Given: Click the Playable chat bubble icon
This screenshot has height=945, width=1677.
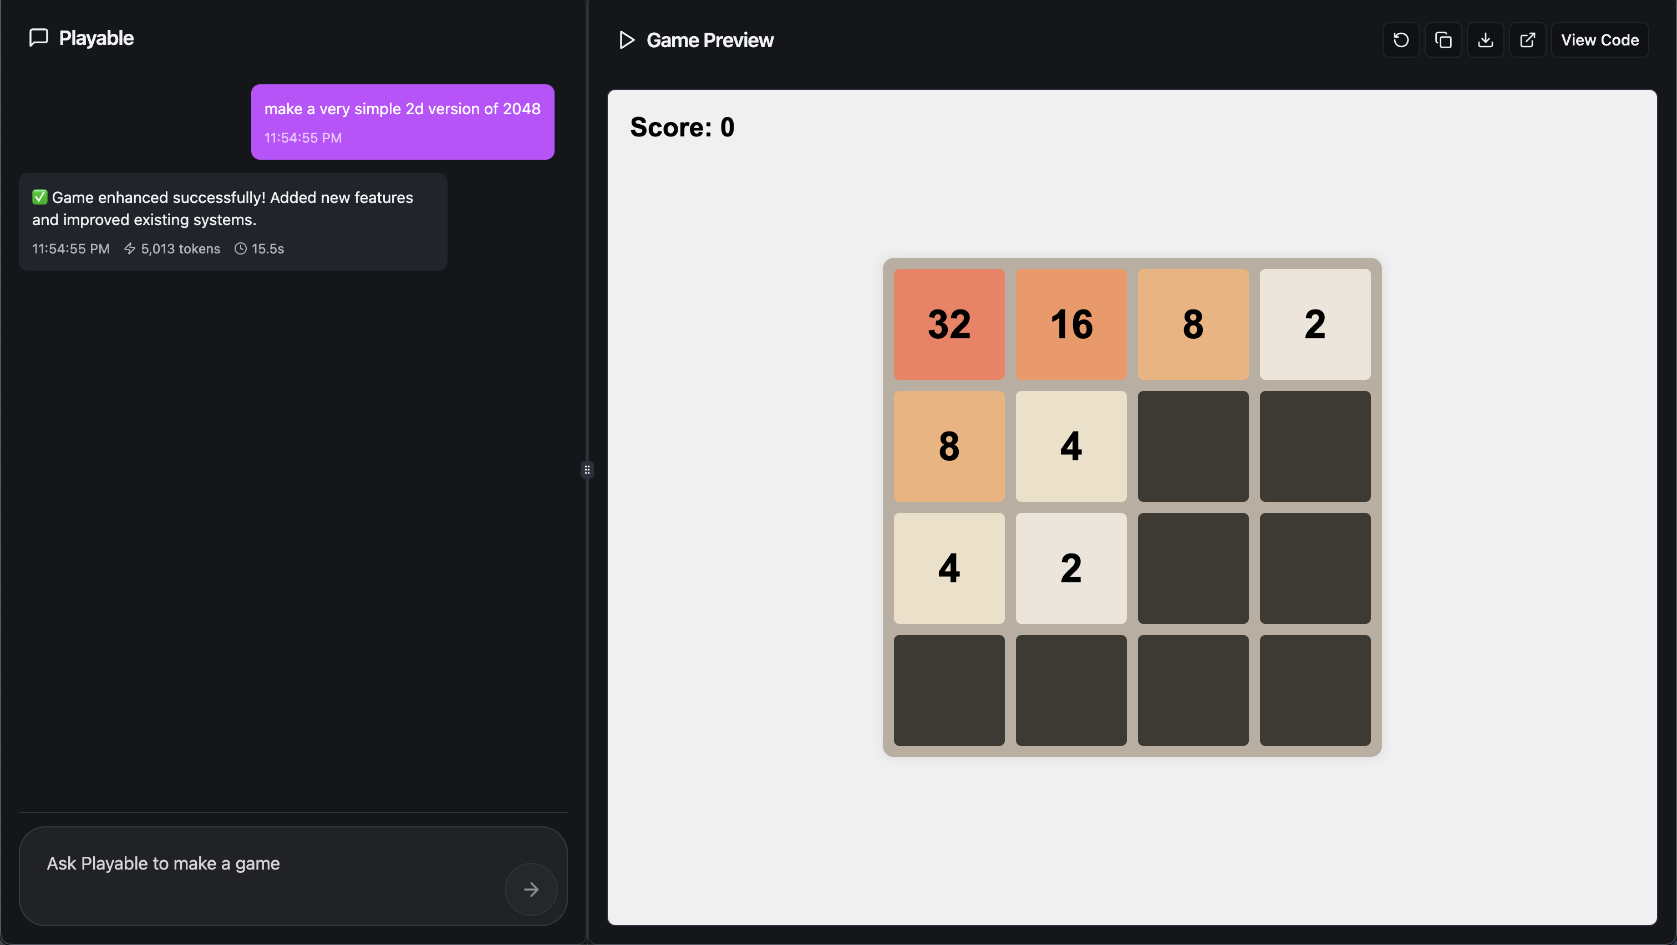Looking at the screenshot, I should pos(39,38).
